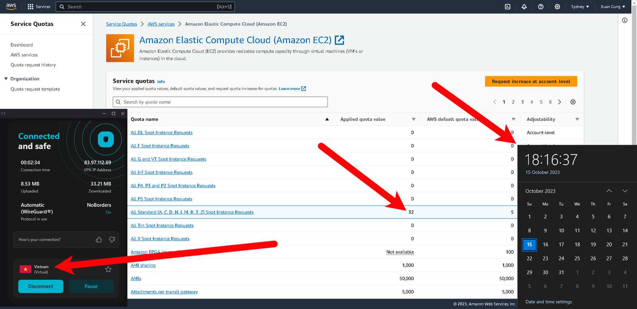
Task: Click the AWS top search box
Action: tap(145, 7)
